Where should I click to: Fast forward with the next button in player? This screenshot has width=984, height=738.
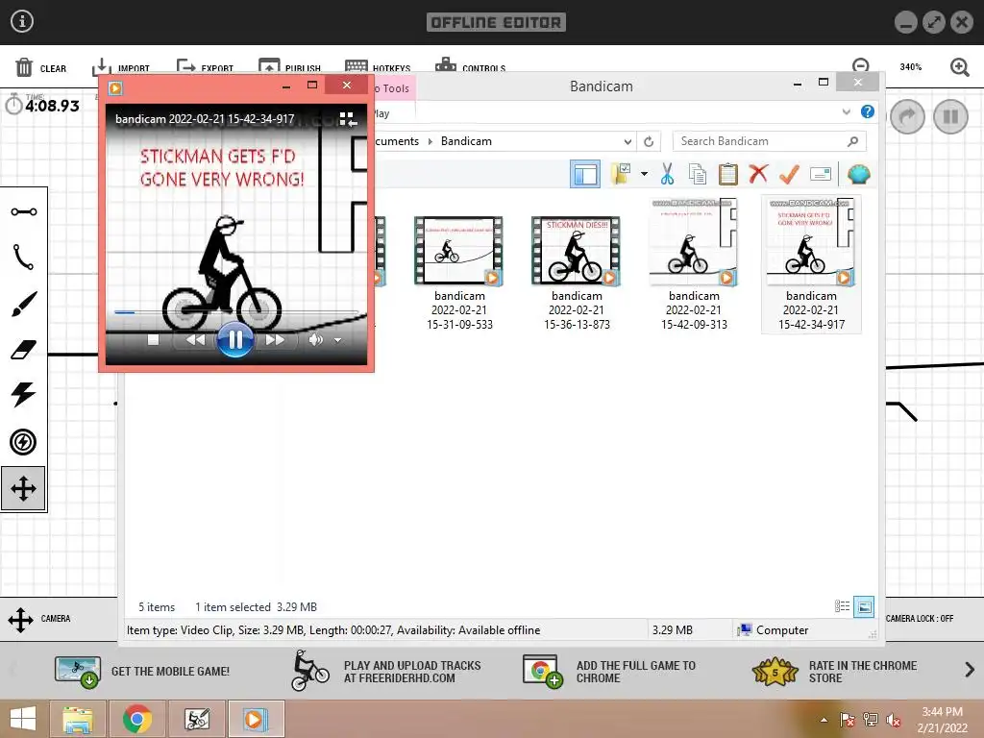pyautogui.click(x=275, y=339)
